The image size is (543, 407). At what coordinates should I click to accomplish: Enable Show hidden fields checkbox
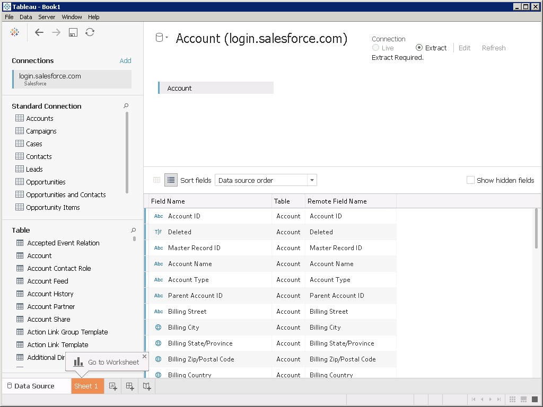point(470,180)
